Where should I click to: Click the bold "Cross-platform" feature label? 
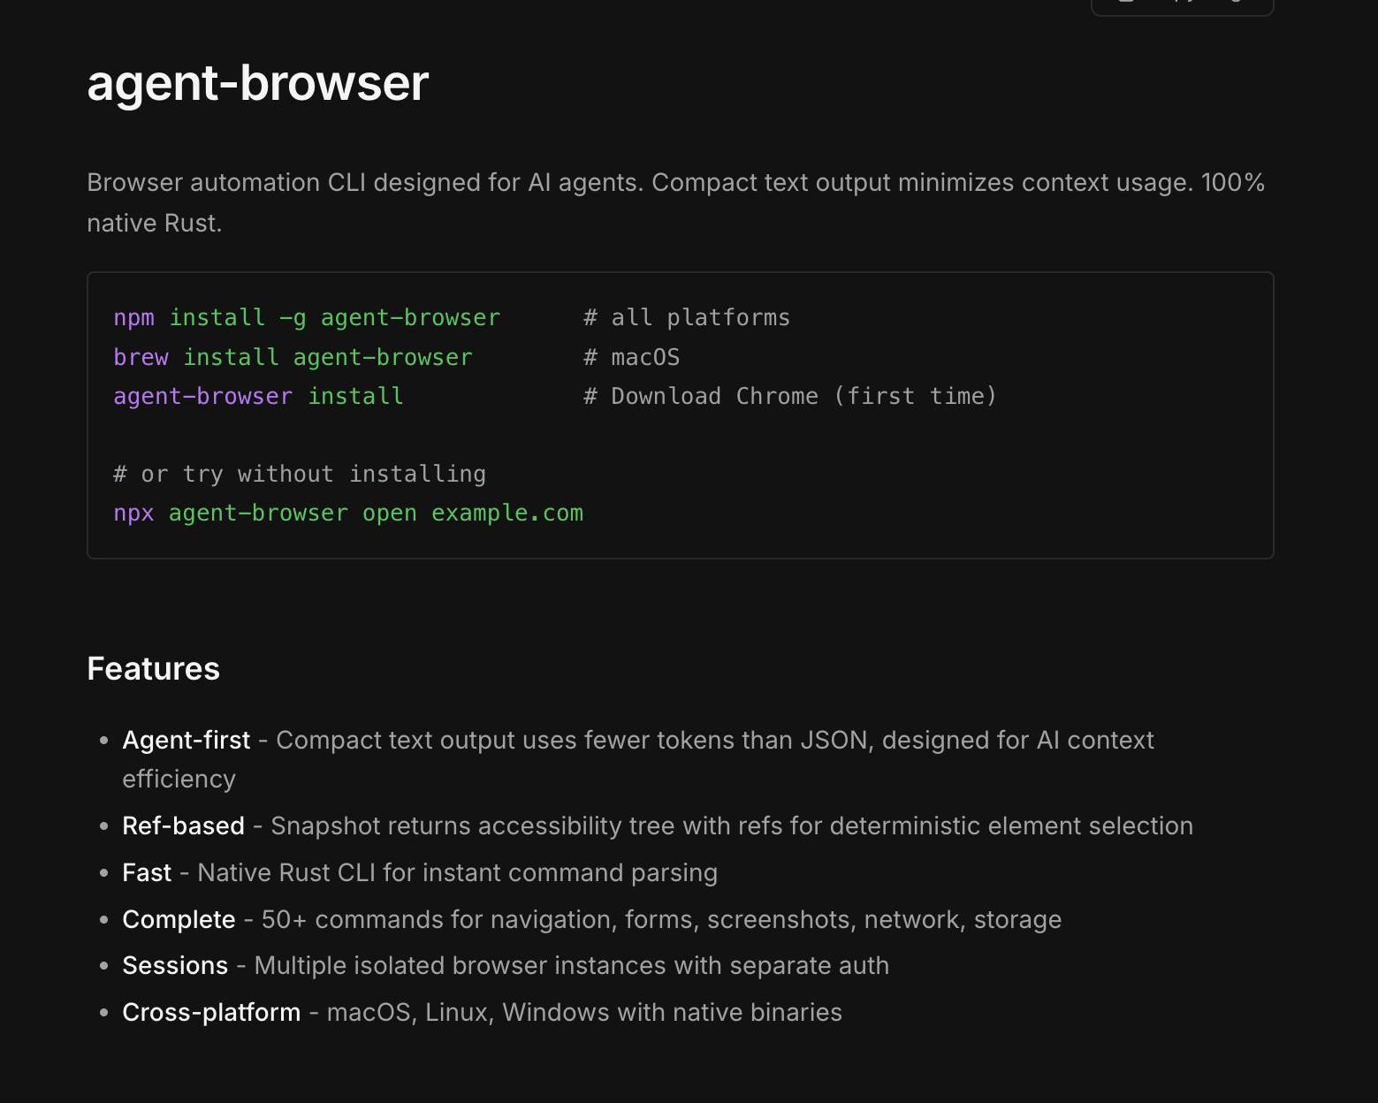(211, 1012)
